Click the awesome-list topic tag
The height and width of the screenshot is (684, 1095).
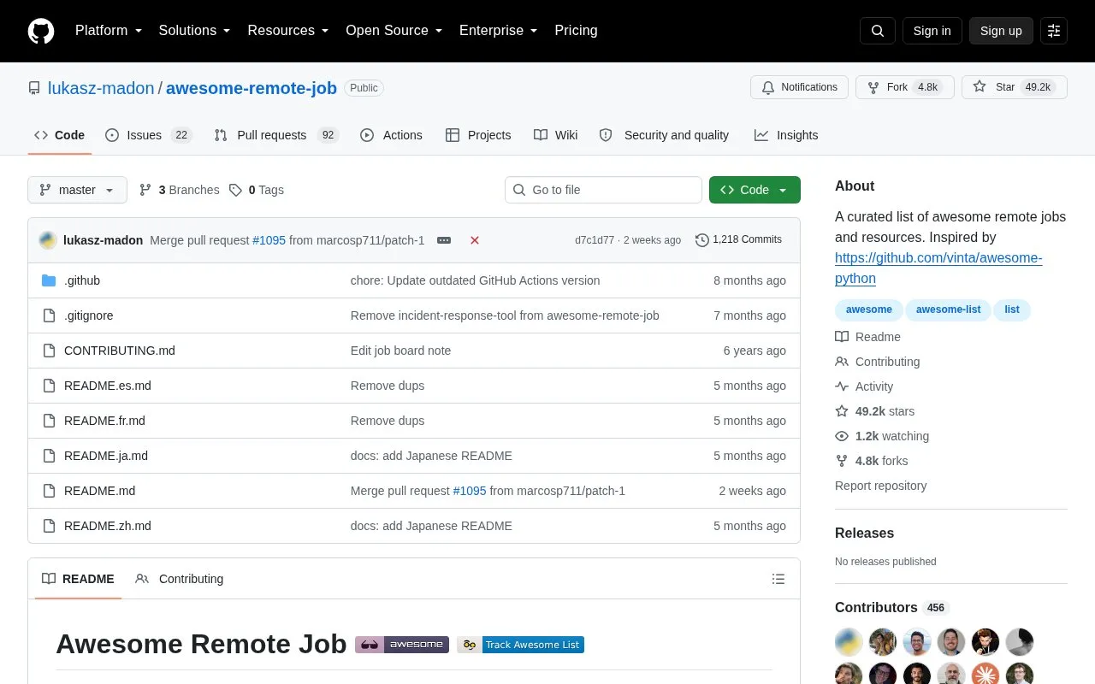pyautogui.click(x=949, y=310)
